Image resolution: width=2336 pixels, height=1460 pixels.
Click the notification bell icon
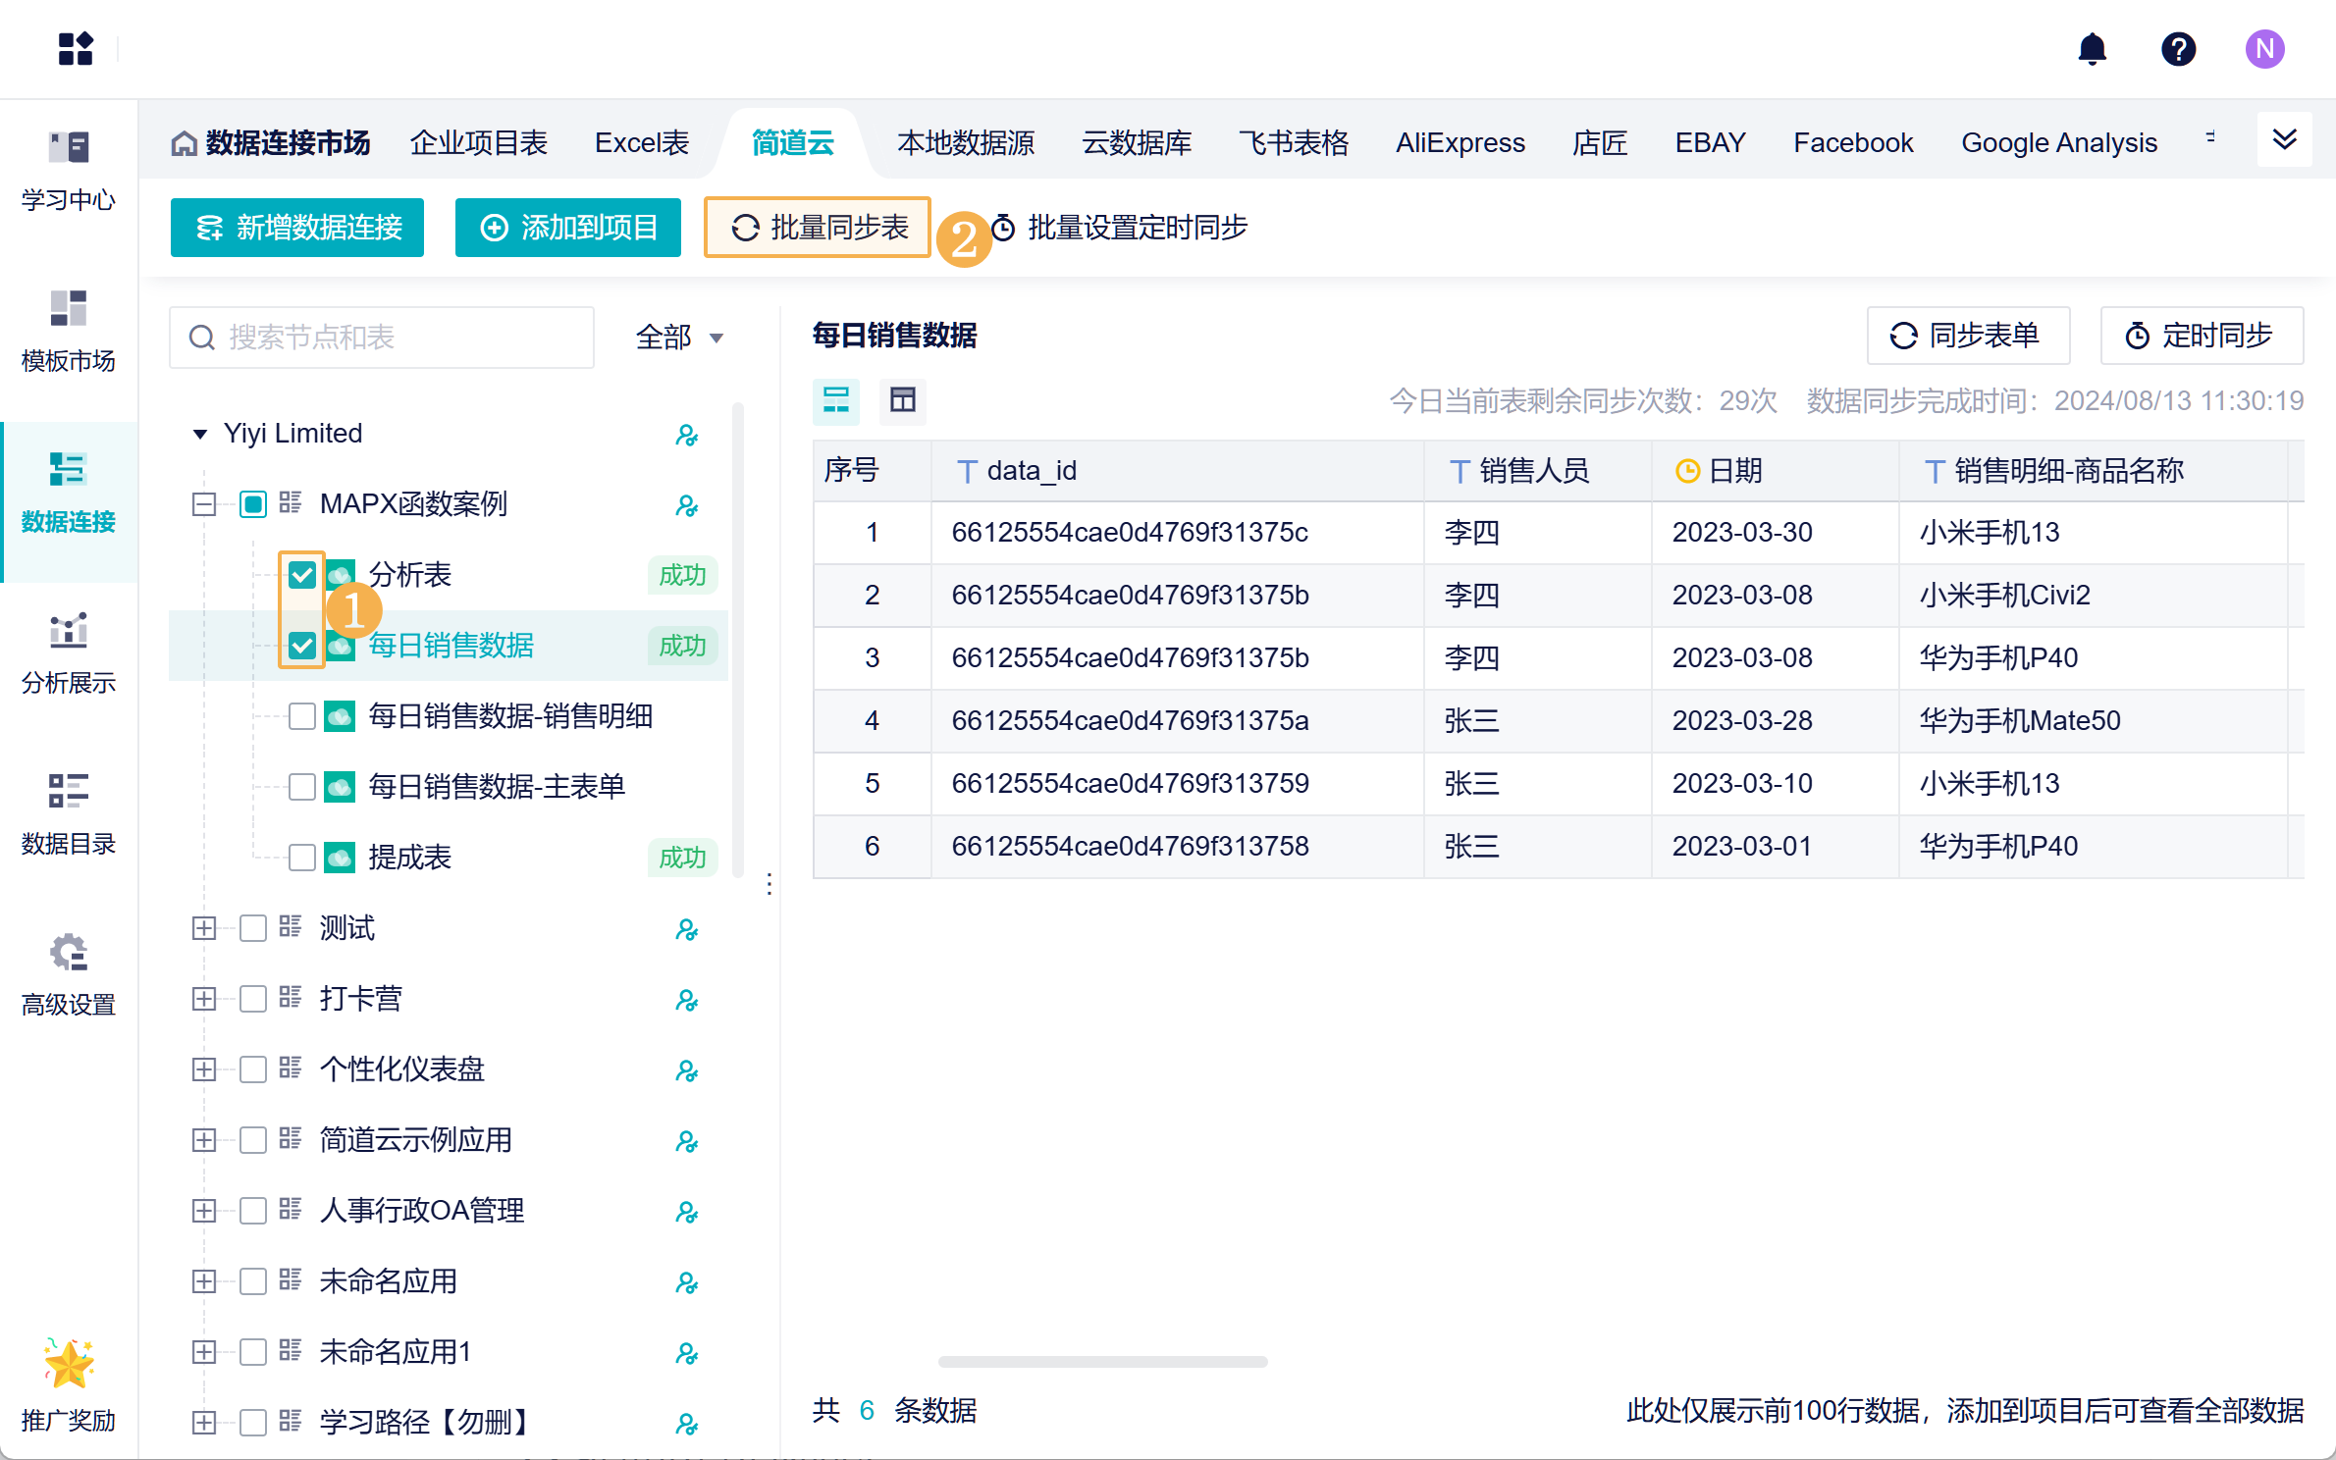pyautogui.click(x=2092, y=49)
